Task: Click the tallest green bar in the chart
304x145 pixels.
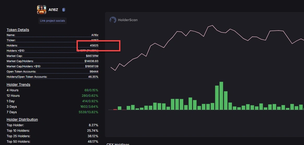Action: point(221,96)
